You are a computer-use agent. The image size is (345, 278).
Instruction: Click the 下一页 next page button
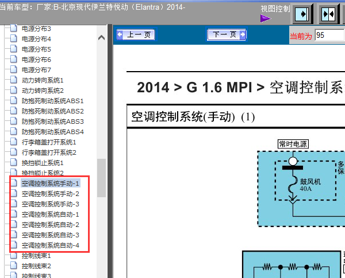tap(227, 34)
